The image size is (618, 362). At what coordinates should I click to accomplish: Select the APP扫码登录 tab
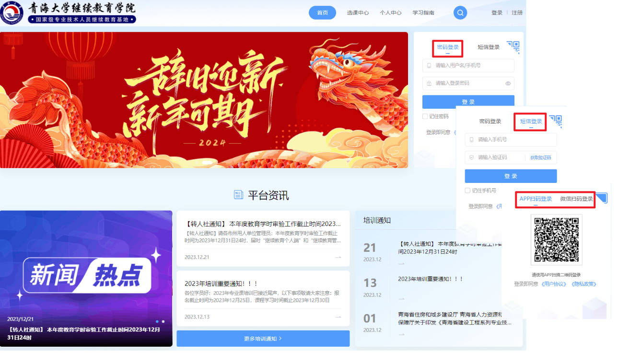click(536, 199)
